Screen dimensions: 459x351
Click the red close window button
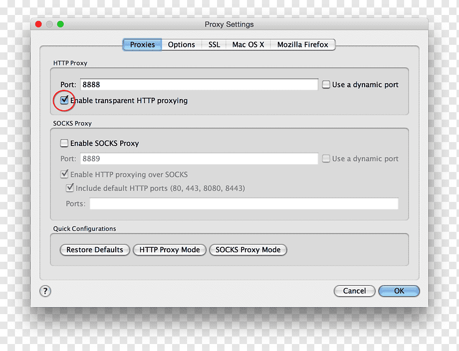coord(38,24)
